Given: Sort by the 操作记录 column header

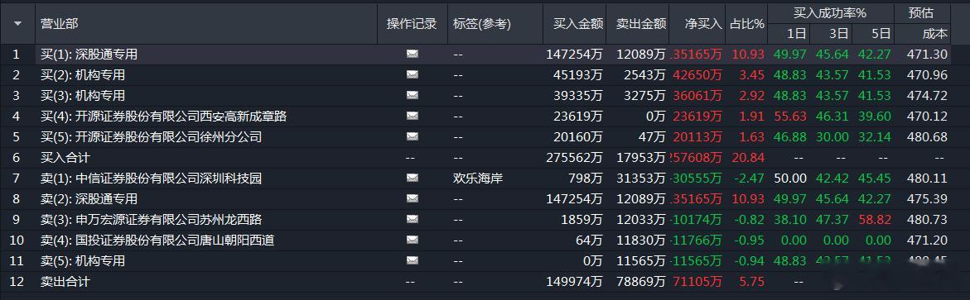Looking at the screenshot, I should pos(412,24).
